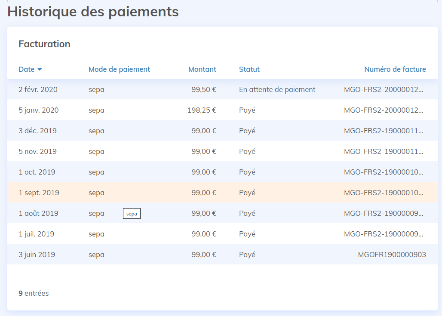Viewport: 442px width, 316px height.
Task: Open the invoice number for 1 oct. 2019
Action: 384,172
